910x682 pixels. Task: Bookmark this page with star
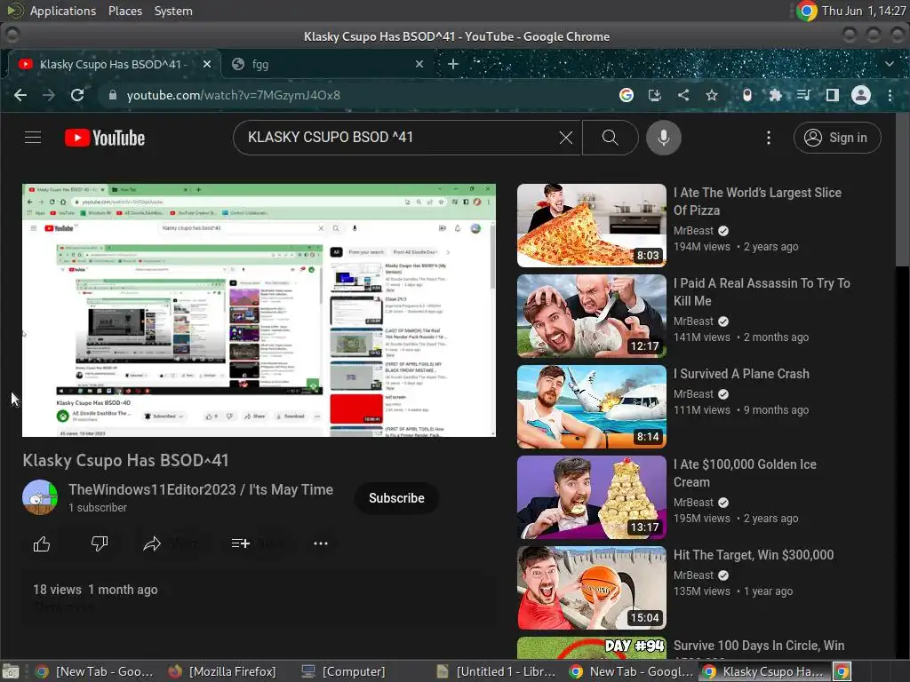712,95
